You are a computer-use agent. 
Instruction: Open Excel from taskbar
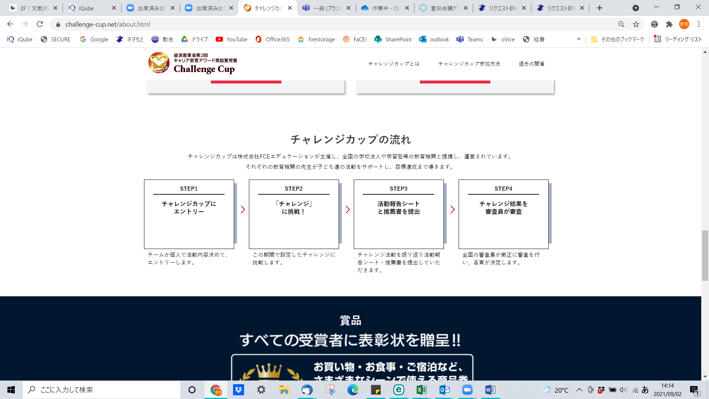click(x=421, y=390)
